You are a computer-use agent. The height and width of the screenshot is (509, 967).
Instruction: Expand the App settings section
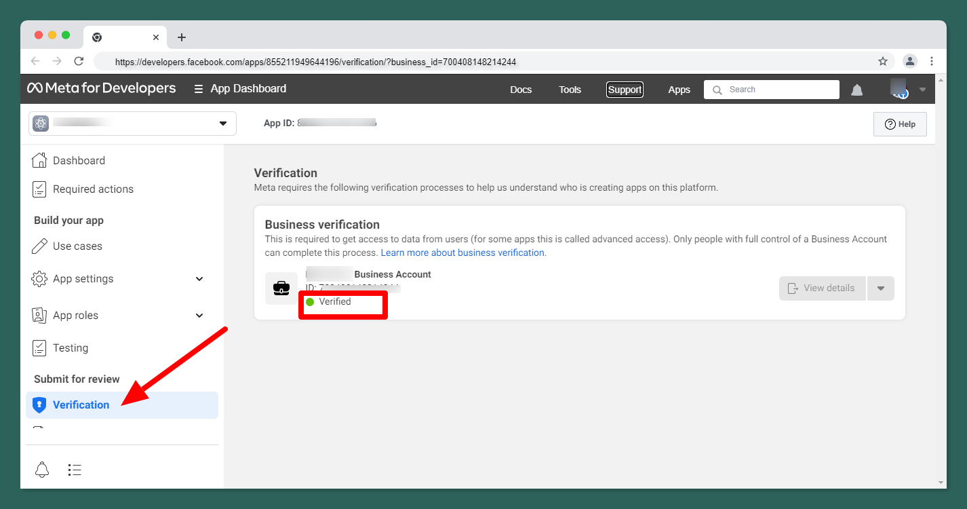click(199, 279)
